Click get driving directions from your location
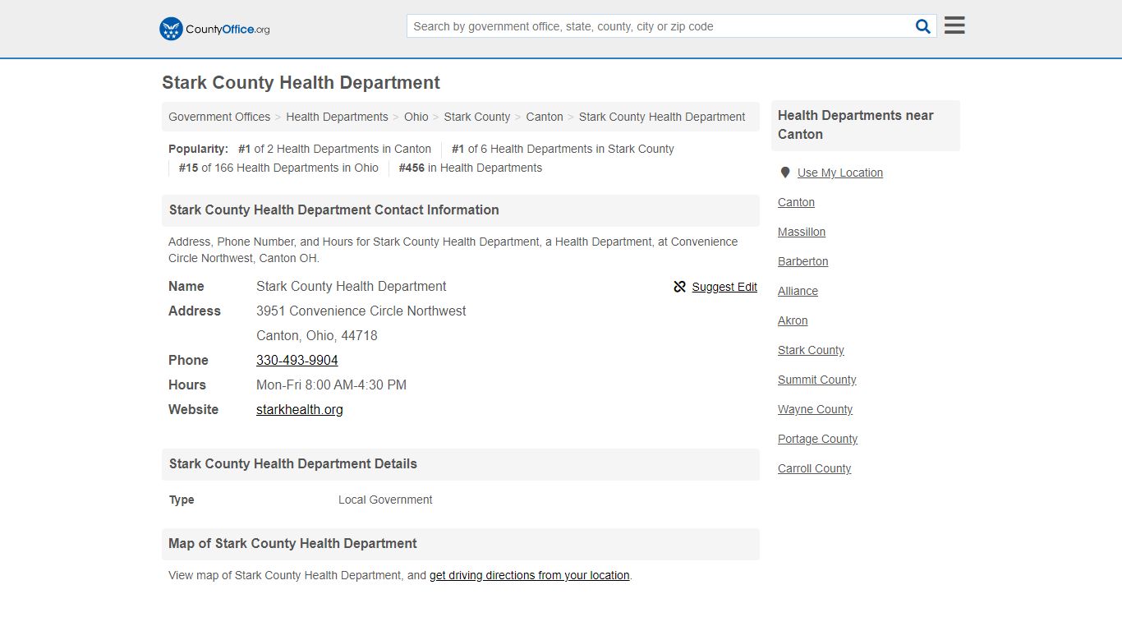The image size is (1122, 631). (530, 575)
